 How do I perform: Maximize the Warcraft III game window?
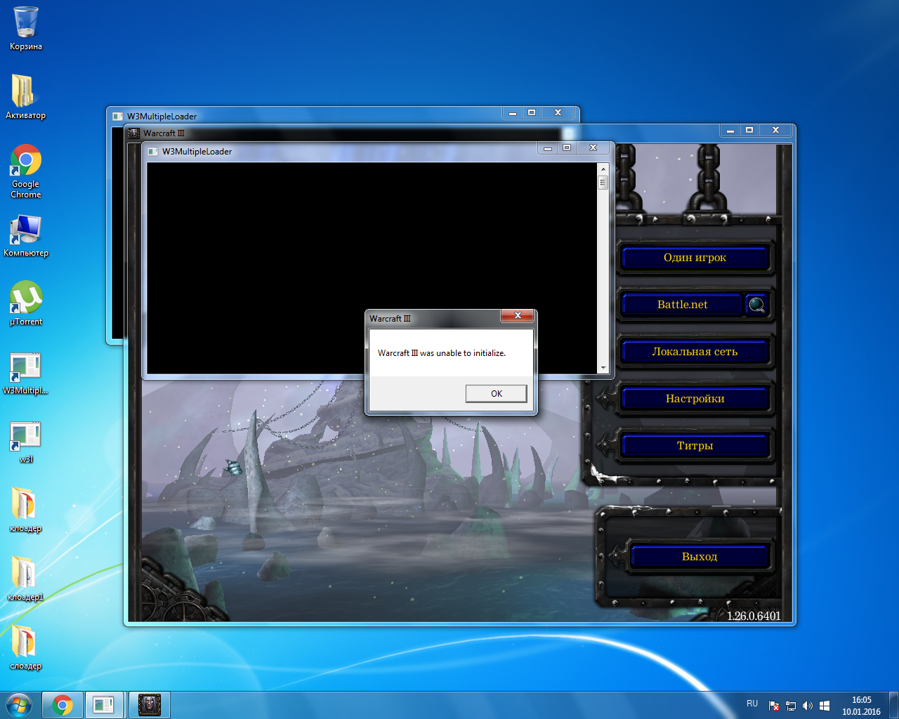coord(749,131)
